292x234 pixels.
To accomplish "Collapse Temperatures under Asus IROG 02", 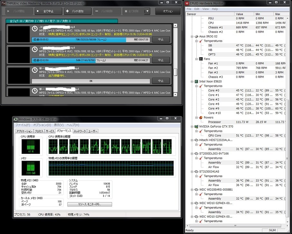I will tap(196, 41).
